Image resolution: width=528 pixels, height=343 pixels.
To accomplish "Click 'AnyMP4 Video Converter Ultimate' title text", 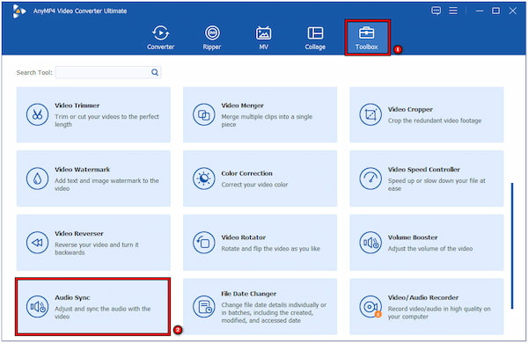I will (x=80, y=11).
